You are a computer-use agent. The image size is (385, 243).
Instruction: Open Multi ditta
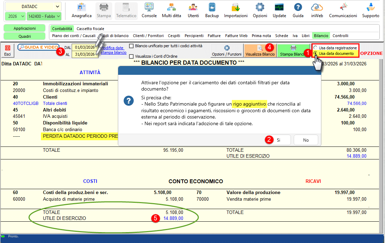pos(171,10)
